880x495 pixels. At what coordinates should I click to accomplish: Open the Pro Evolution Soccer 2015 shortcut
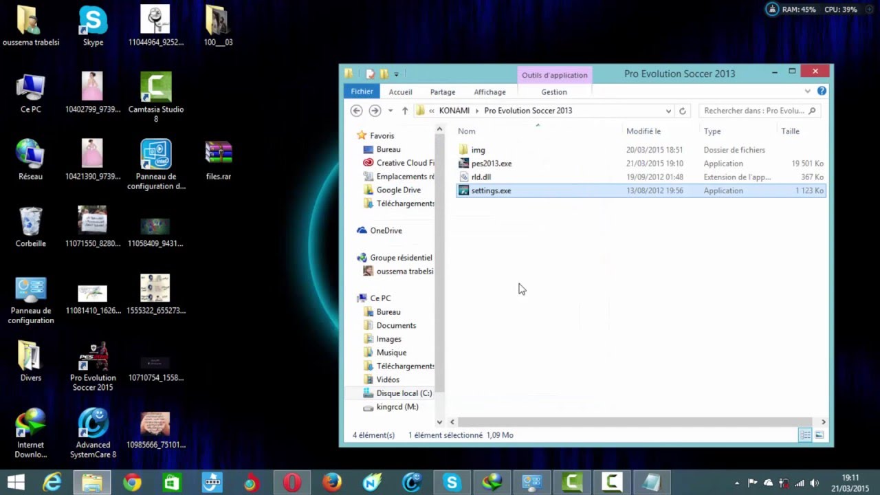[93, 366]
